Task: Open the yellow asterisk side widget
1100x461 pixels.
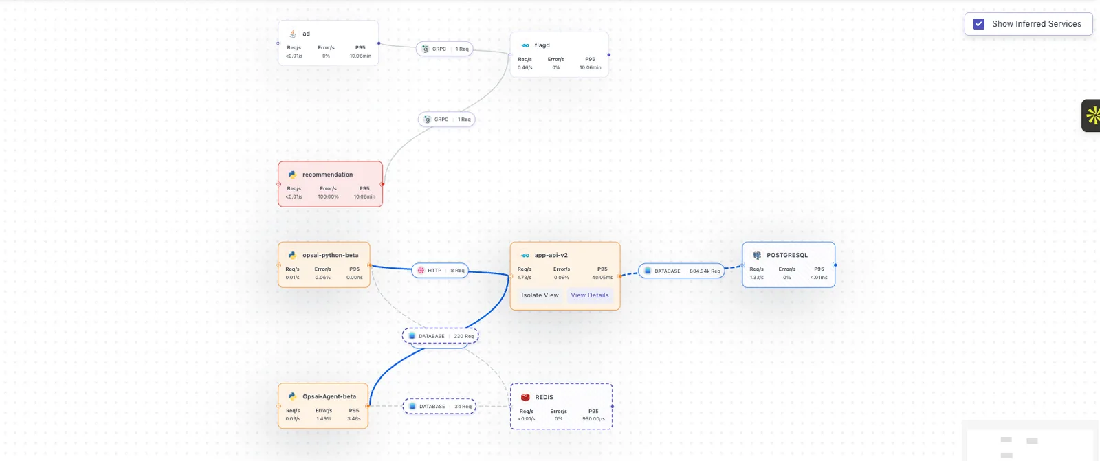Action: click(1092, 115)
